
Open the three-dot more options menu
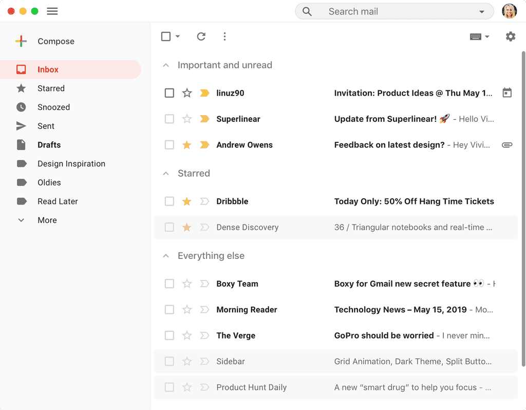(224, 36)
